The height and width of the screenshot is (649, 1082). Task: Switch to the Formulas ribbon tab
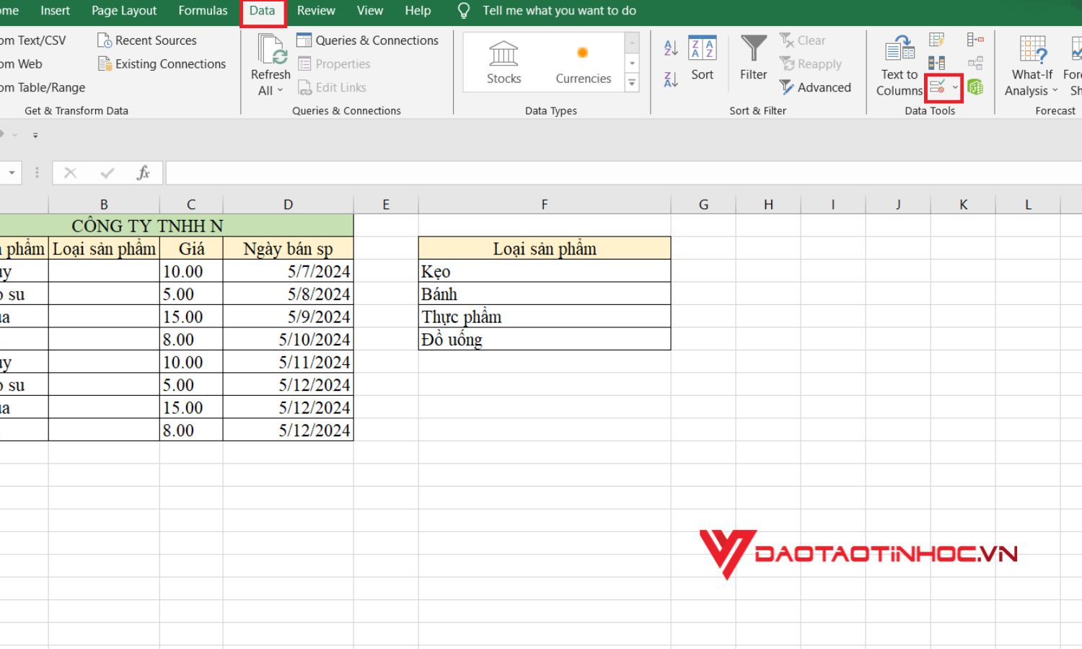click(x=203, y=10)
